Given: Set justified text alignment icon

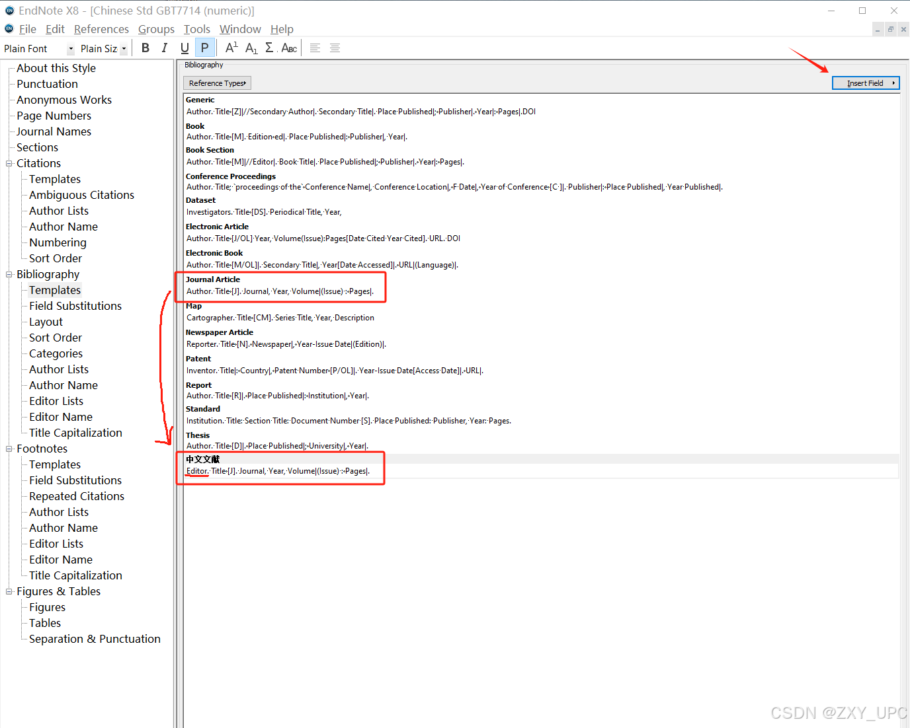Looking at the screenshot, I should (x=335, y=48).
